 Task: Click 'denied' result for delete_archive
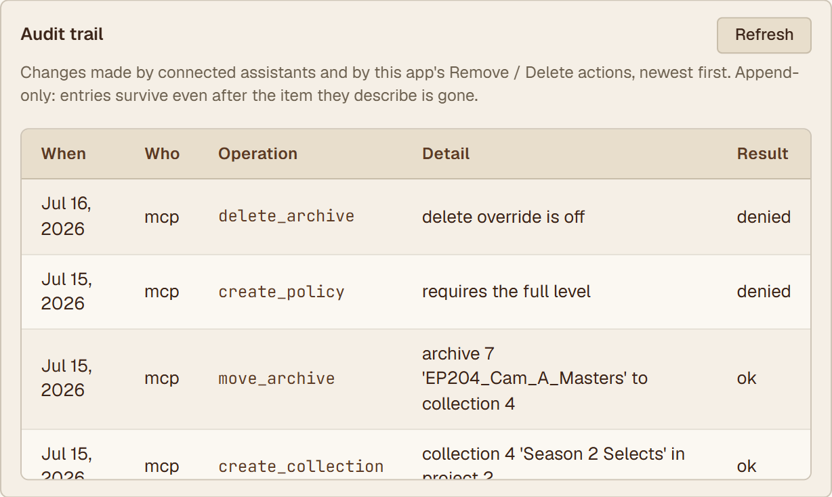click(x=764, y=217)
